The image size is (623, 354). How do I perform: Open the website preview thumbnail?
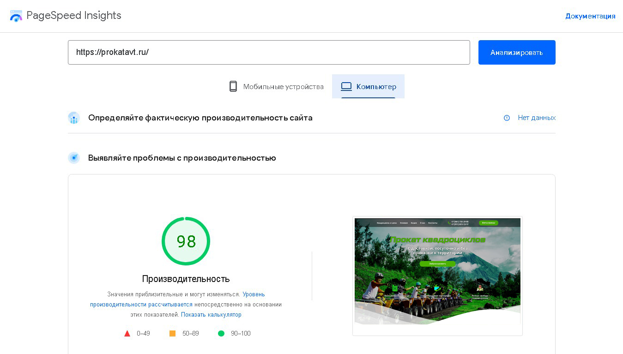(x=437, y=276)
